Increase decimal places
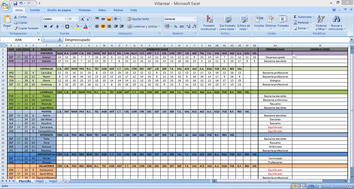 (x=188, y=26)
